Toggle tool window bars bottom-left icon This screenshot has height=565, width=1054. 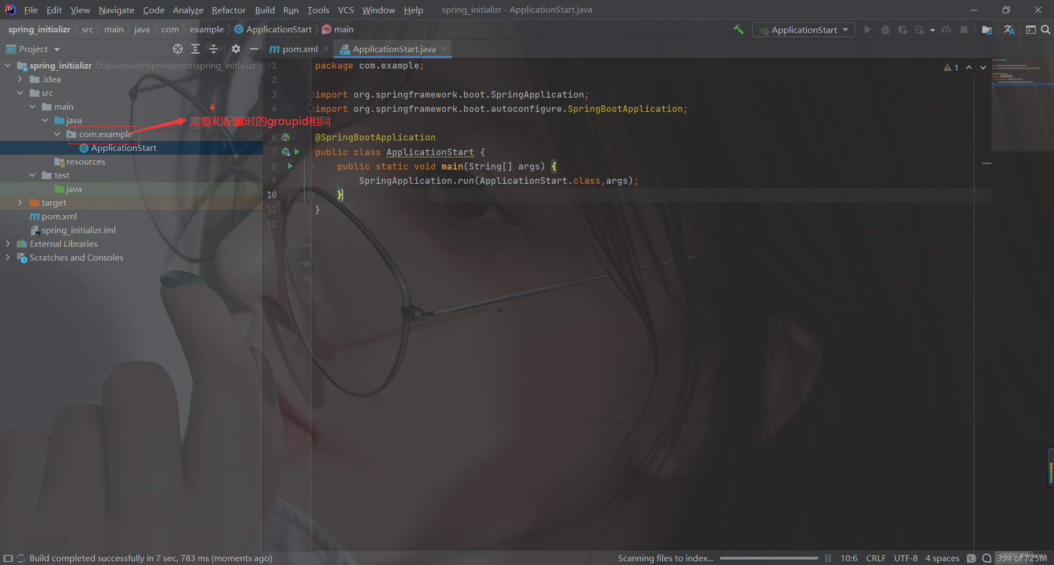click(8, 558)
